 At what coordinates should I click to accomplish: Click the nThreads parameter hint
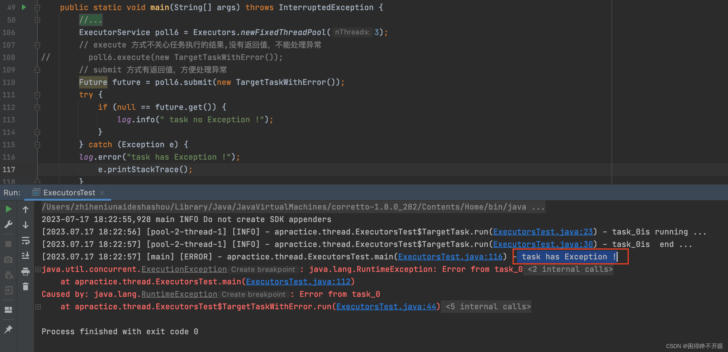[x=352, y=32]
